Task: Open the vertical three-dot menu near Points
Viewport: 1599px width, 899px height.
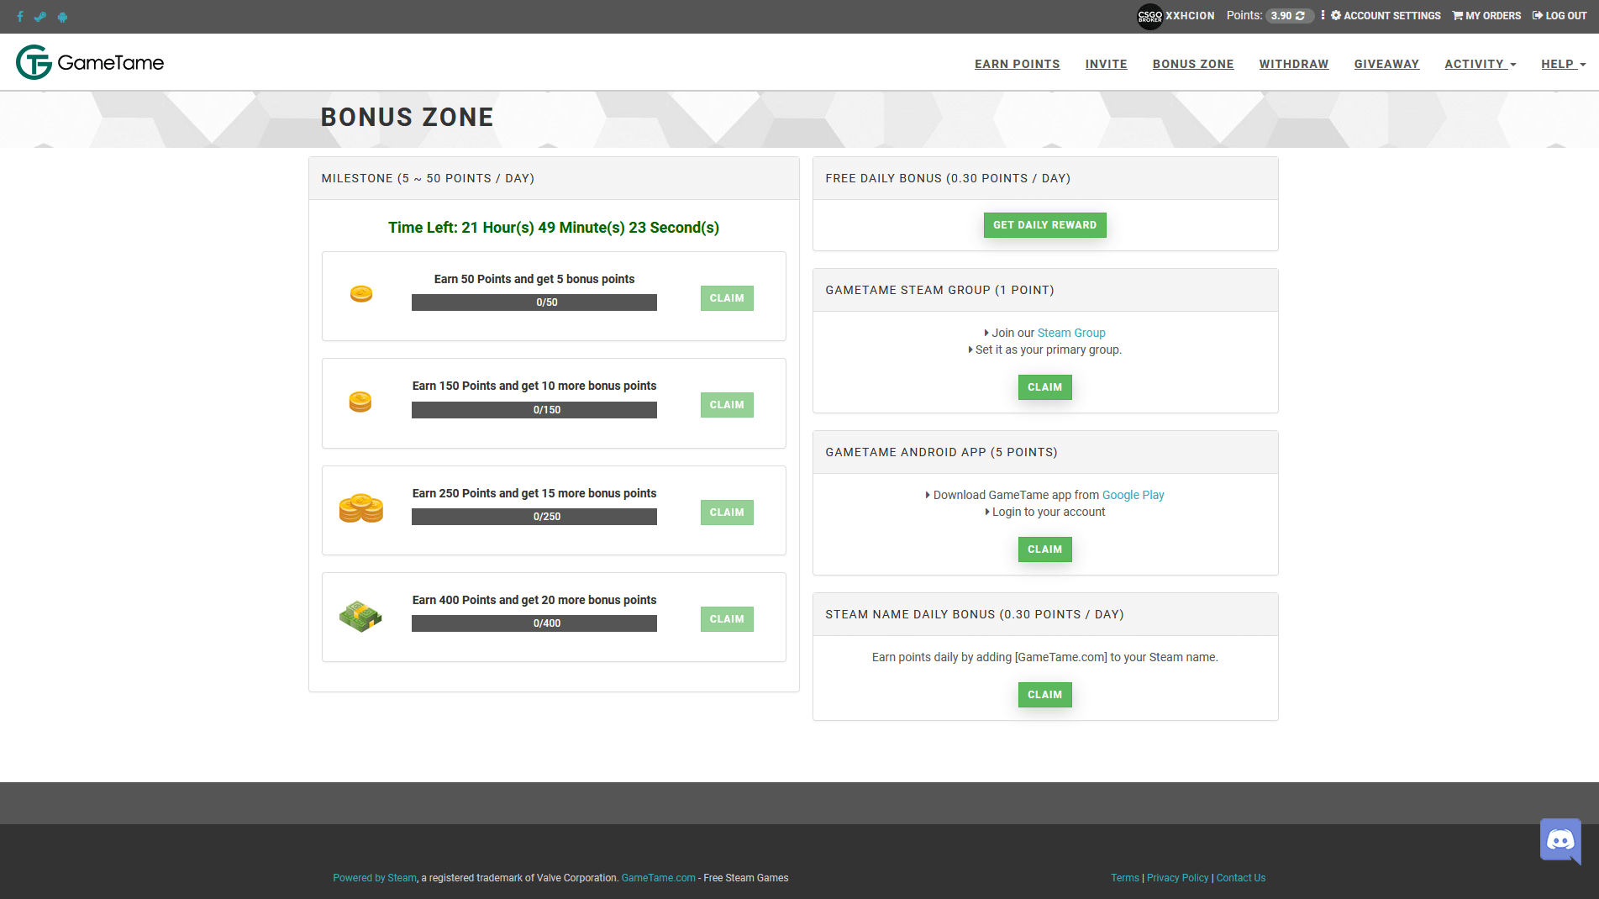Action: [x=1323, y=15]
